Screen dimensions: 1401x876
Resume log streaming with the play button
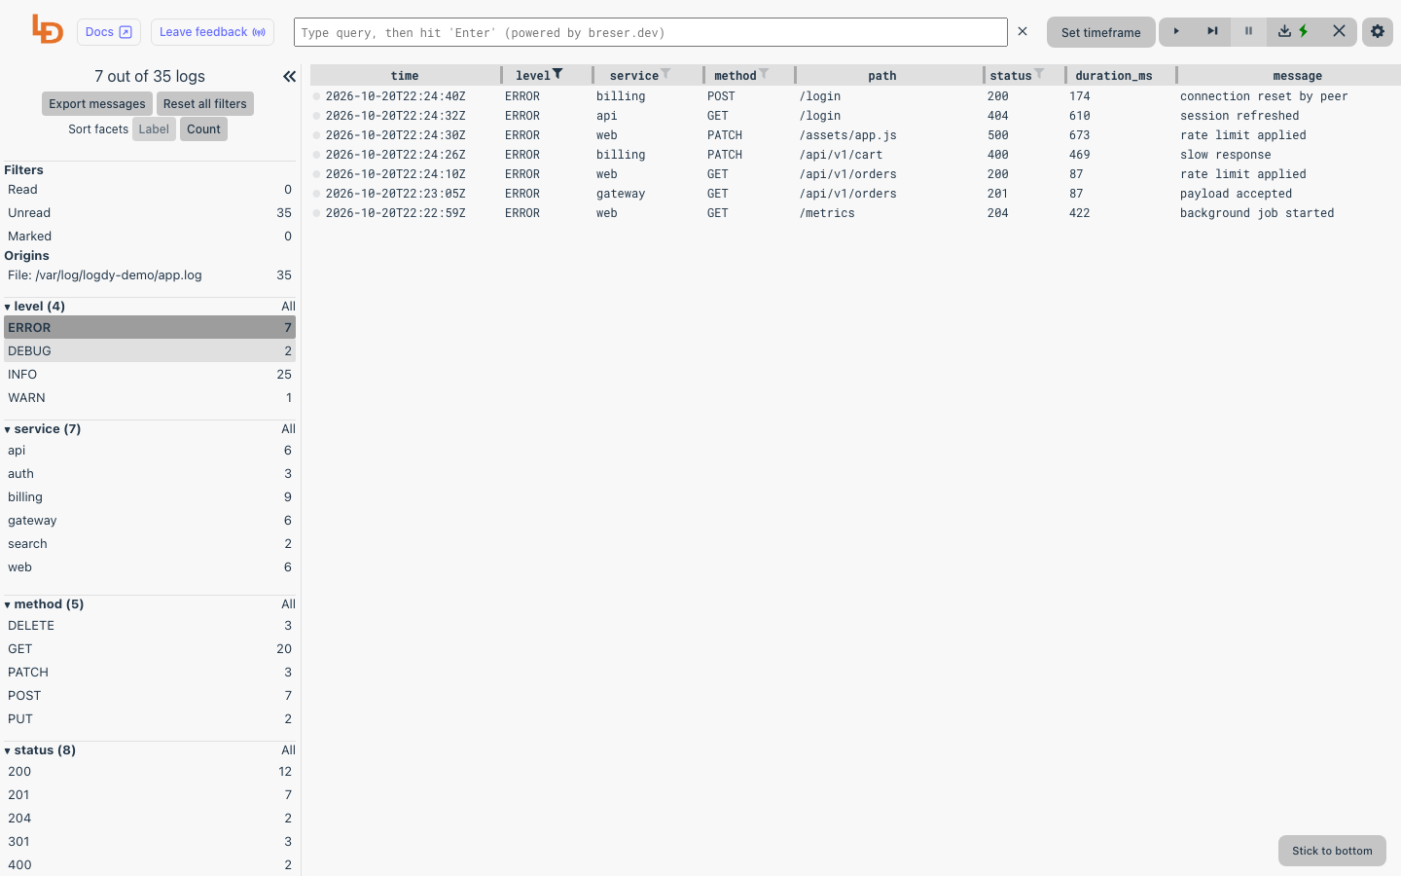coord(1176,31)
